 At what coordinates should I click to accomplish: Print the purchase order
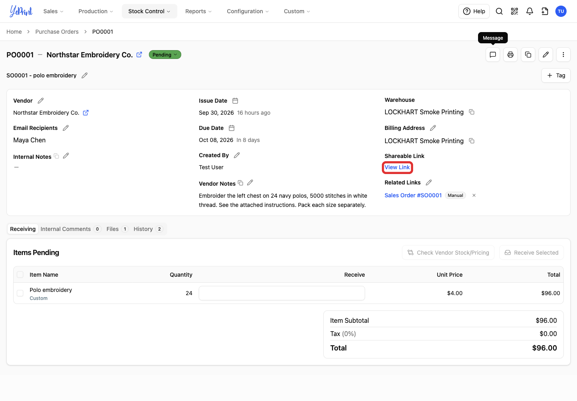[x=510, y=55]
